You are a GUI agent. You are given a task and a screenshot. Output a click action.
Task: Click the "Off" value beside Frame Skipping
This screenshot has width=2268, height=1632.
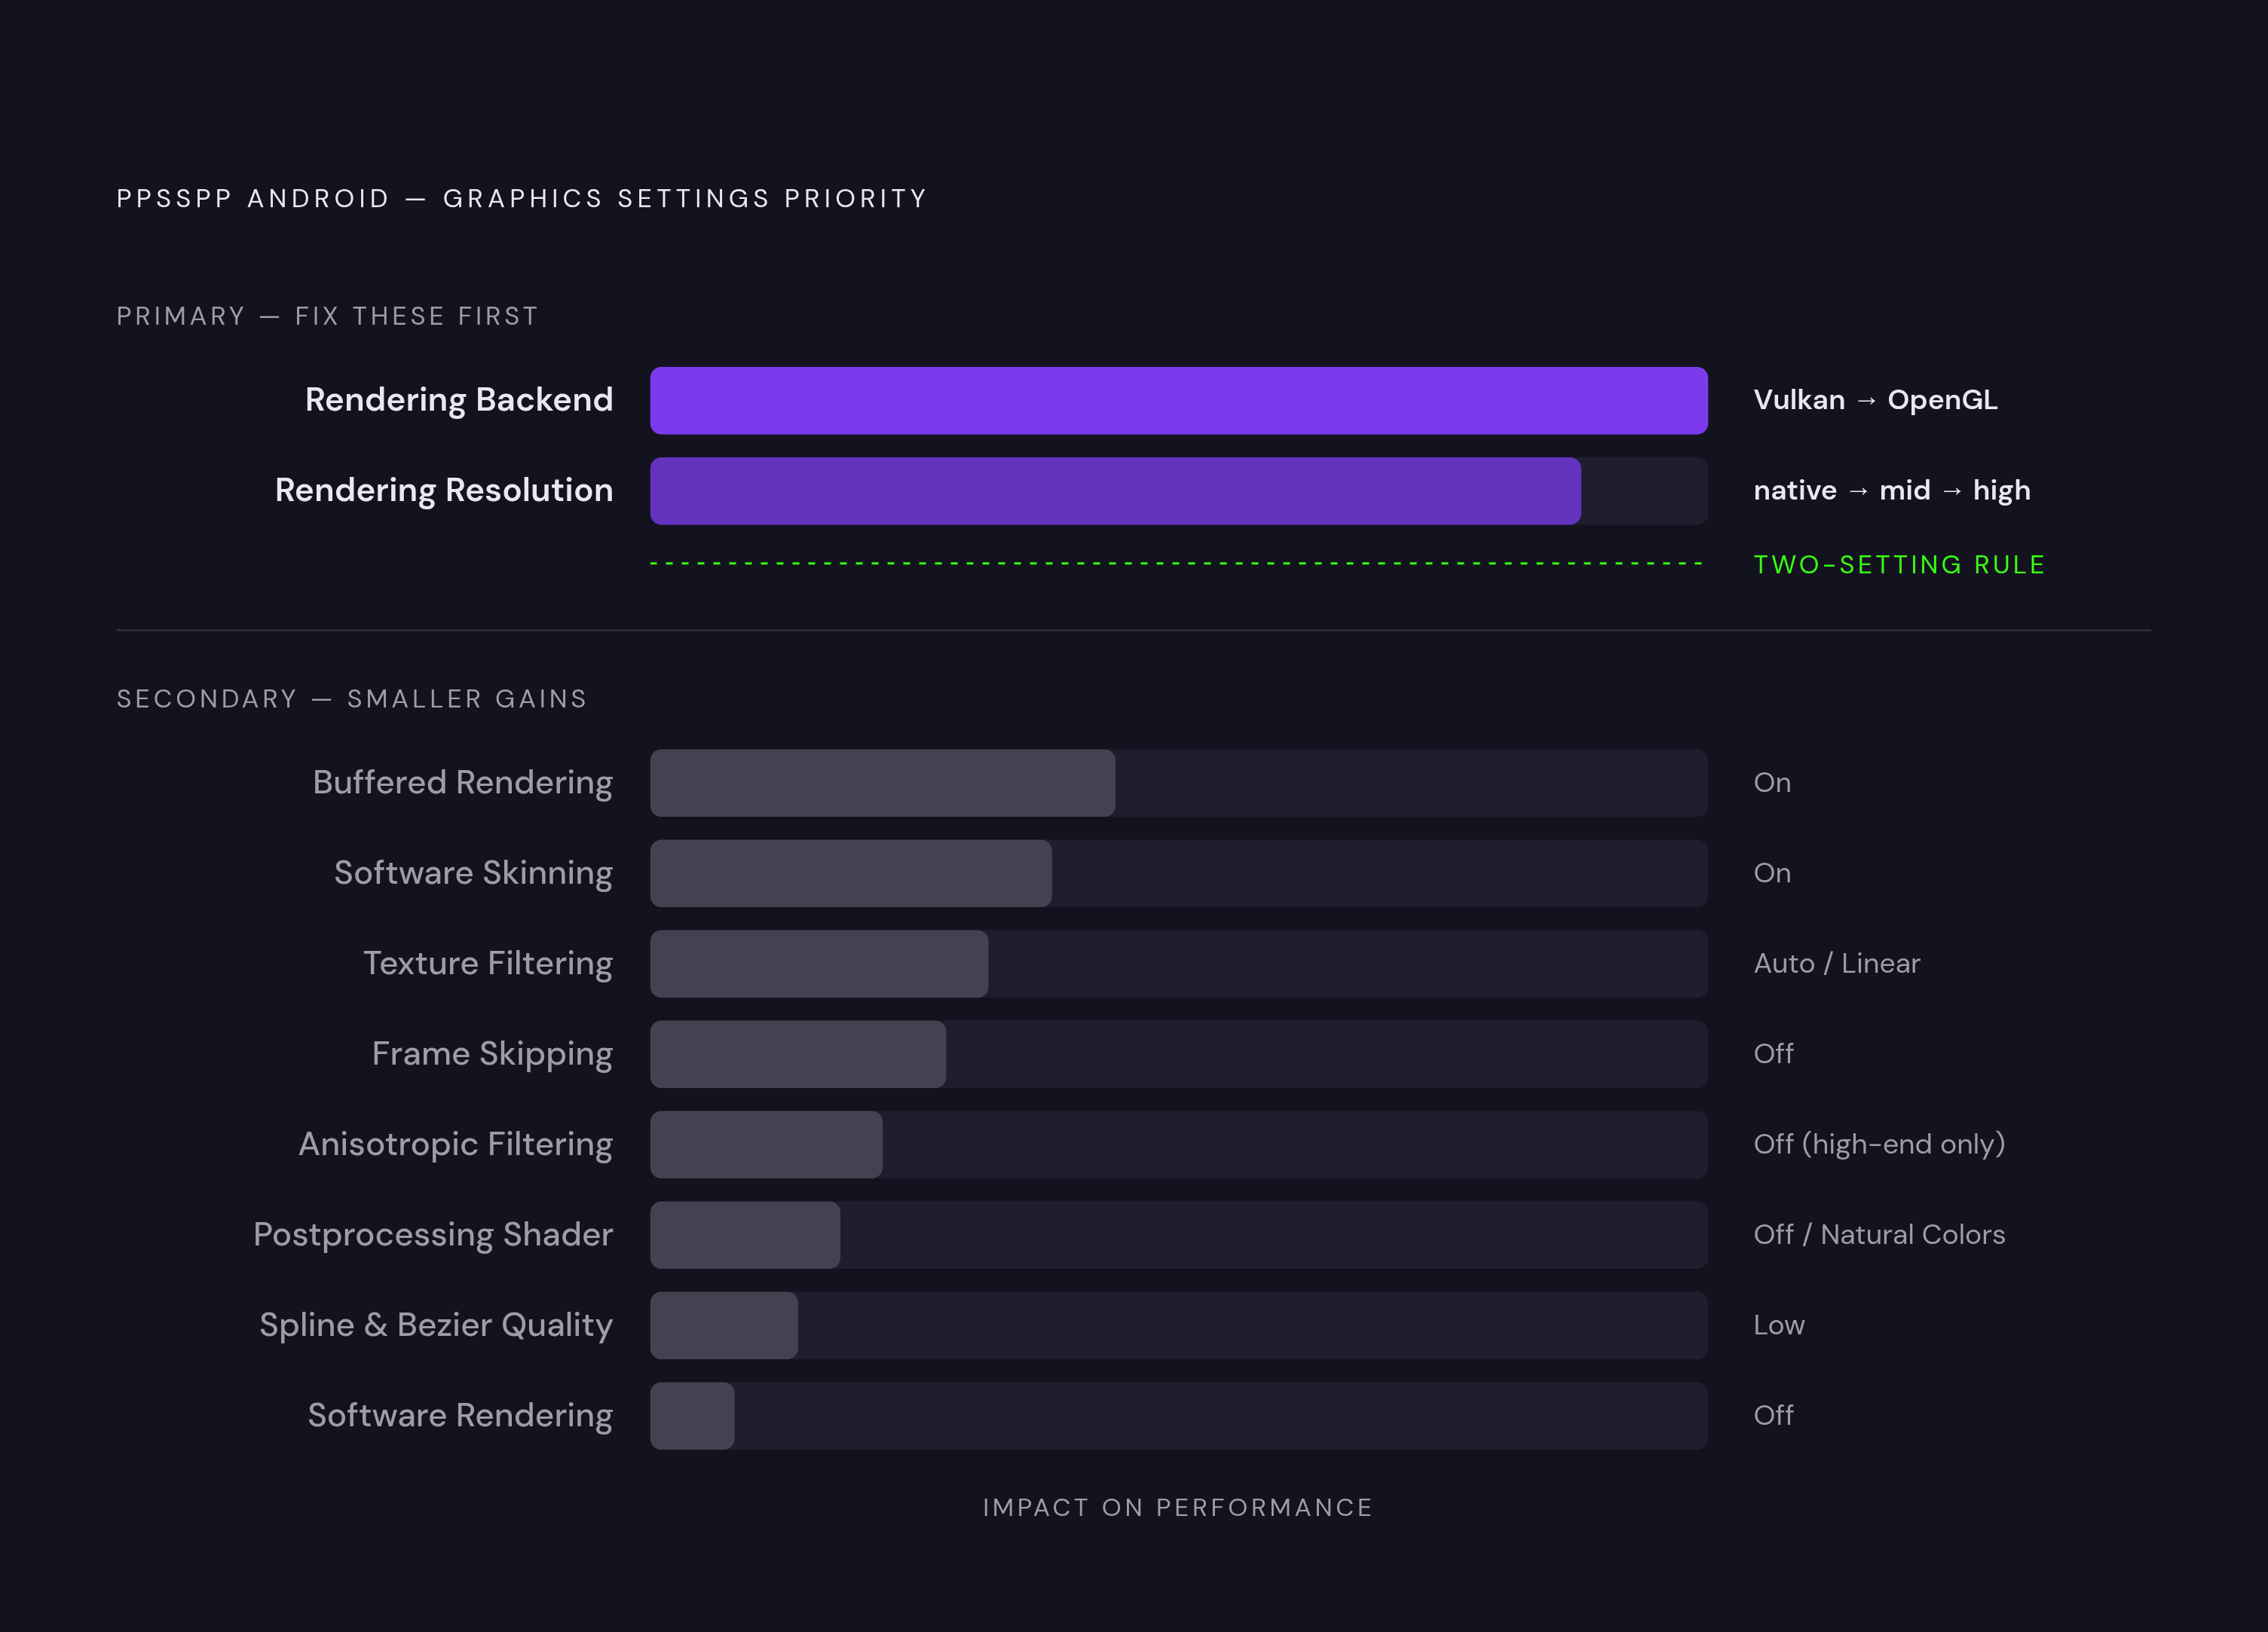pyautogui.click(x=1774, y=1054)
